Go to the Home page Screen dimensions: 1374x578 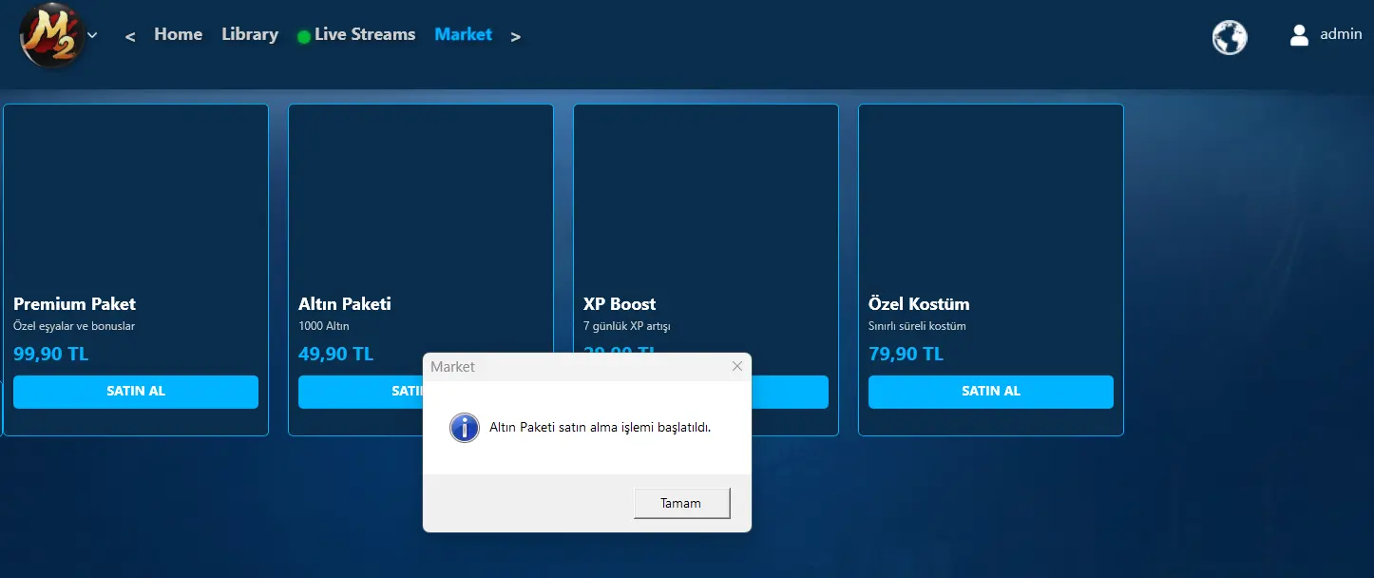[178, 34]
